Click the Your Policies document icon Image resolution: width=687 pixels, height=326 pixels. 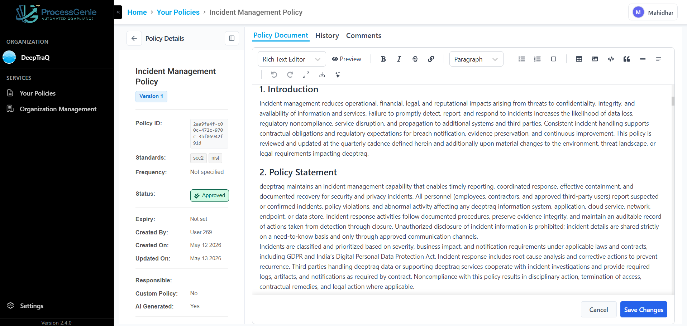click(10, 93)
